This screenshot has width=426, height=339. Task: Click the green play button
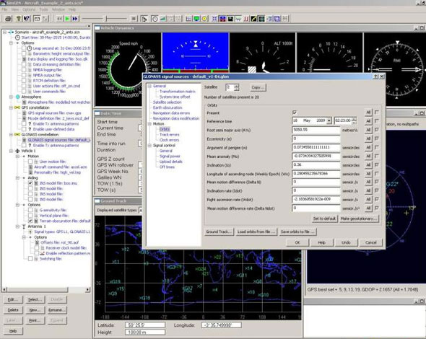(67, 19)
